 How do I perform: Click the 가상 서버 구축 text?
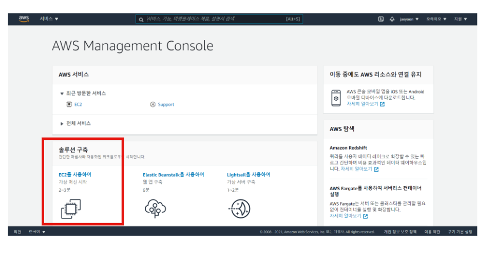(x=241, y=182)
